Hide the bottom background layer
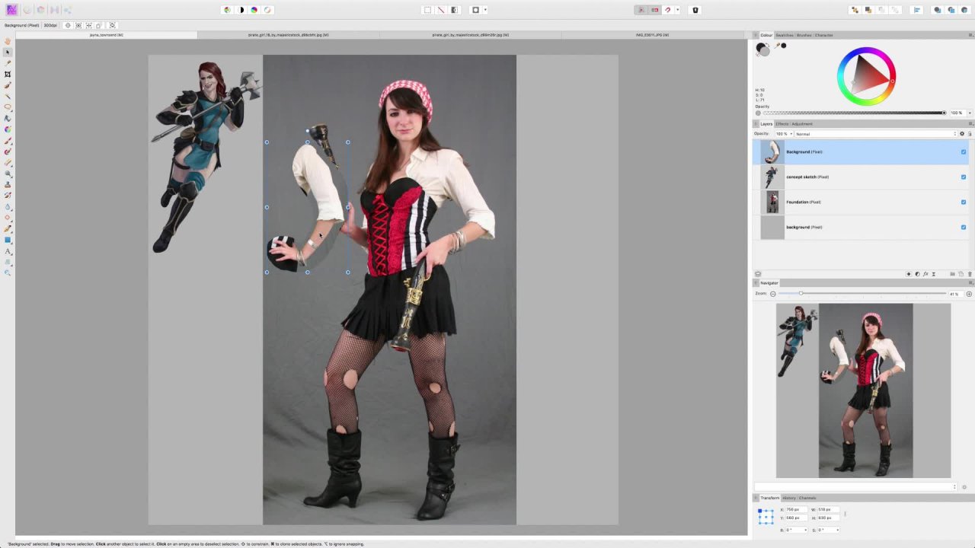The image size is (975, 548). click(963, 227)
